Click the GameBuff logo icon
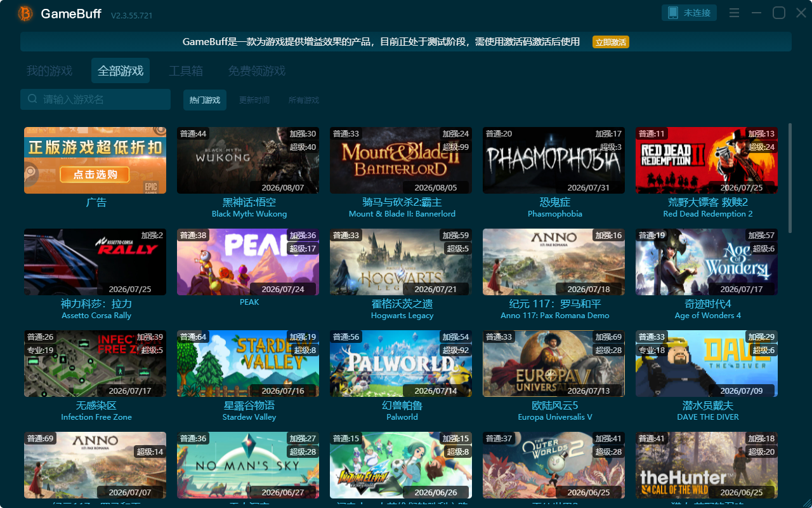This screenshot has width=812, height=508. [x=25, y=13]
